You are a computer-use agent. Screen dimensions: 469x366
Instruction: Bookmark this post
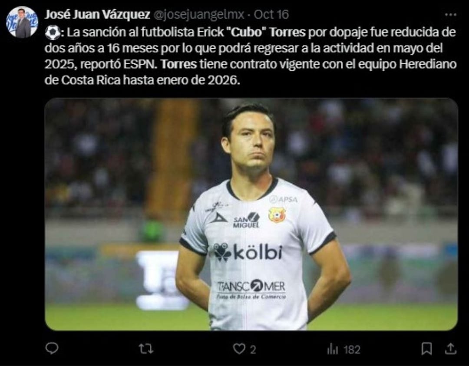click(x=426, y=349)
